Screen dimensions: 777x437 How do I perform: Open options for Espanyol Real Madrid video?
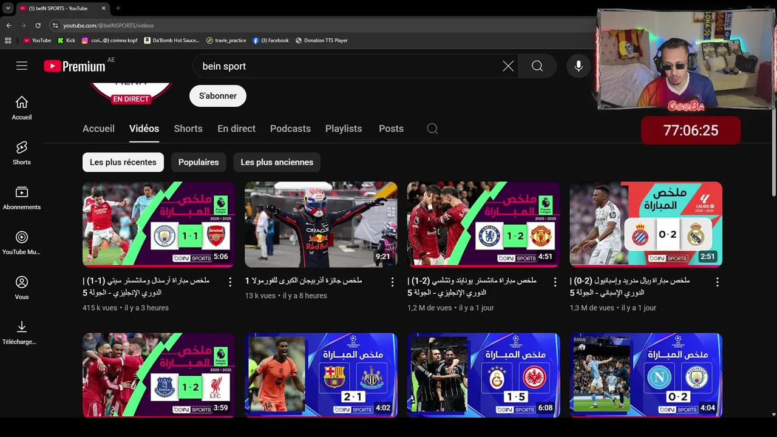pos(718,282)
